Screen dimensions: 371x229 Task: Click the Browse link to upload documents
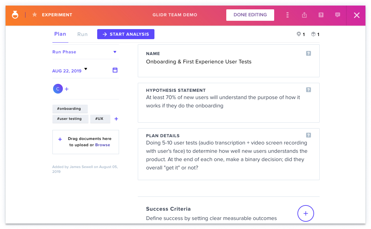coord(102,145)
